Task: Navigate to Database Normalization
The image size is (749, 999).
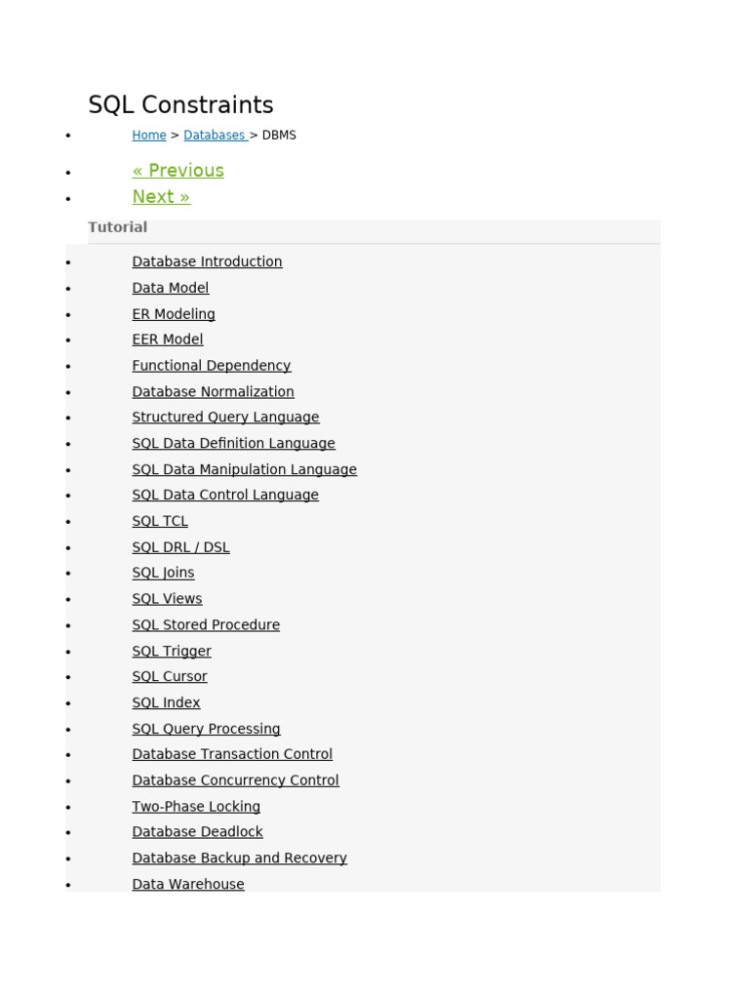Action: (x=213, y=391)
